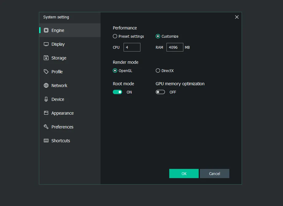Click the OFF status text

(173, 92)
